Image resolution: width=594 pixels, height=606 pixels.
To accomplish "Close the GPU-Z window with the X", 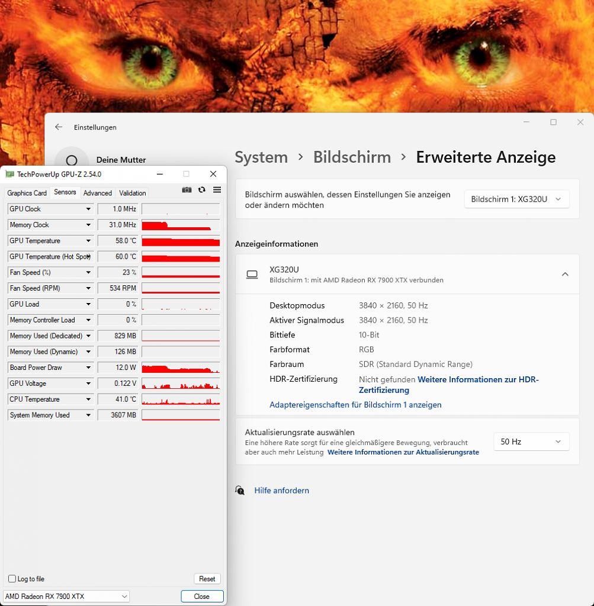I will click(213, 175).
